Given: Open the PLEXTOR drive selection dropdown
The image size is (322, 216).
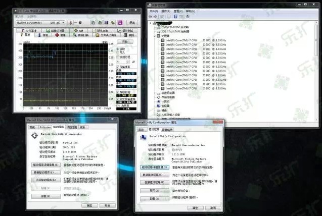Looking at the screenshot, I should coord(40,23).
